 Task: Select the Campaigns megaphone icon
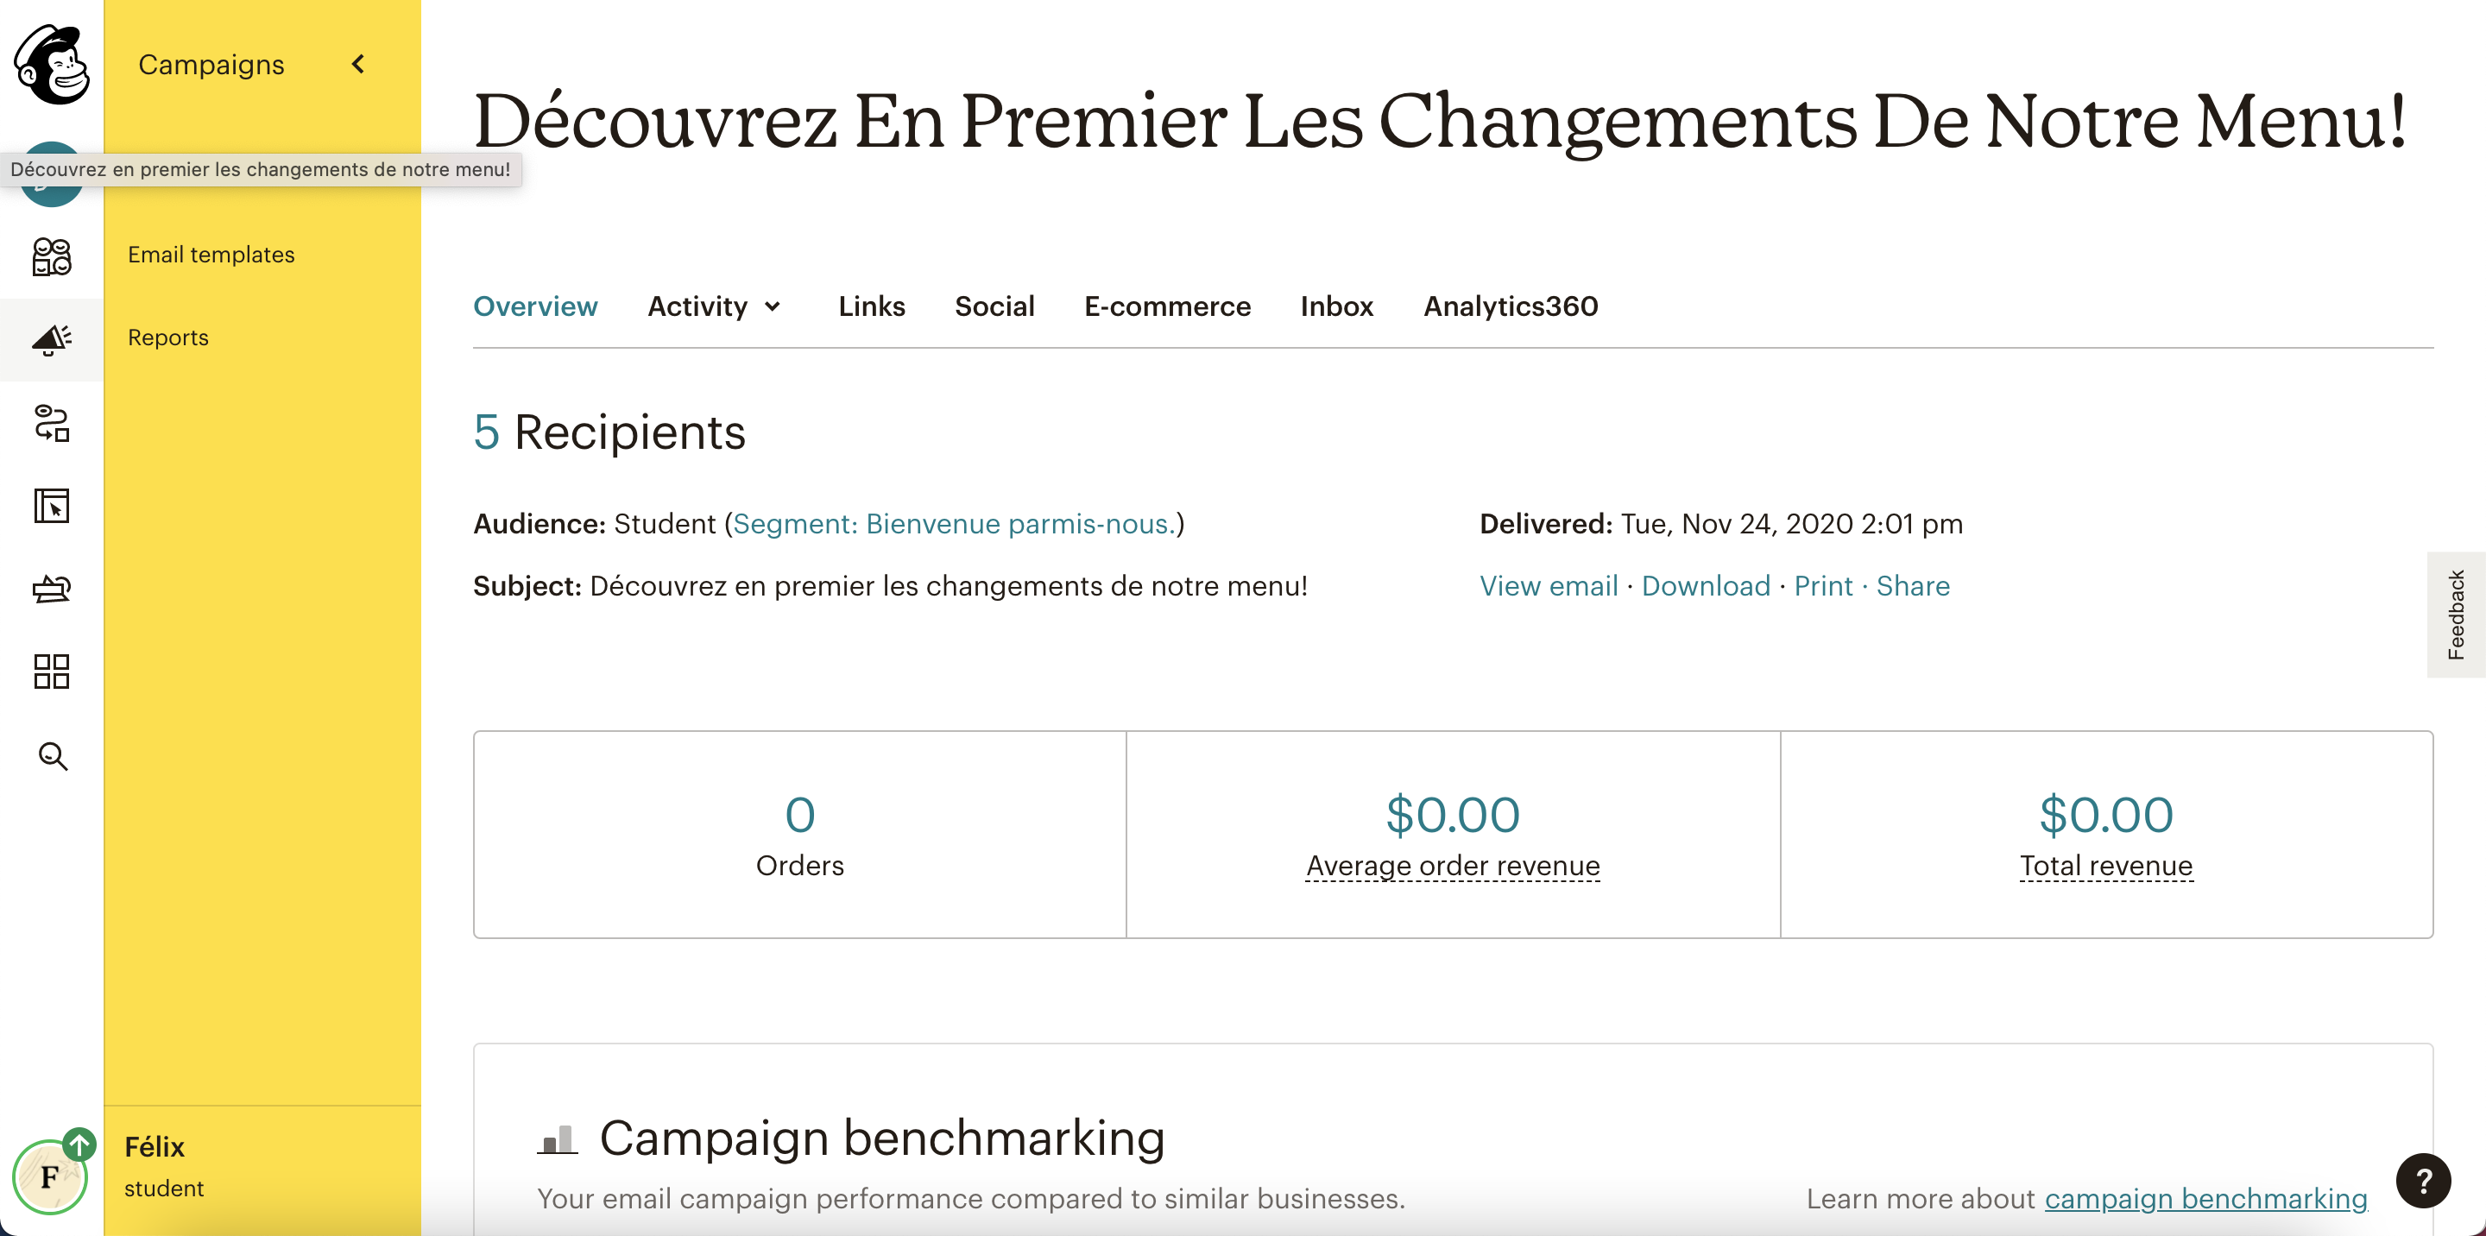(52, 339)
